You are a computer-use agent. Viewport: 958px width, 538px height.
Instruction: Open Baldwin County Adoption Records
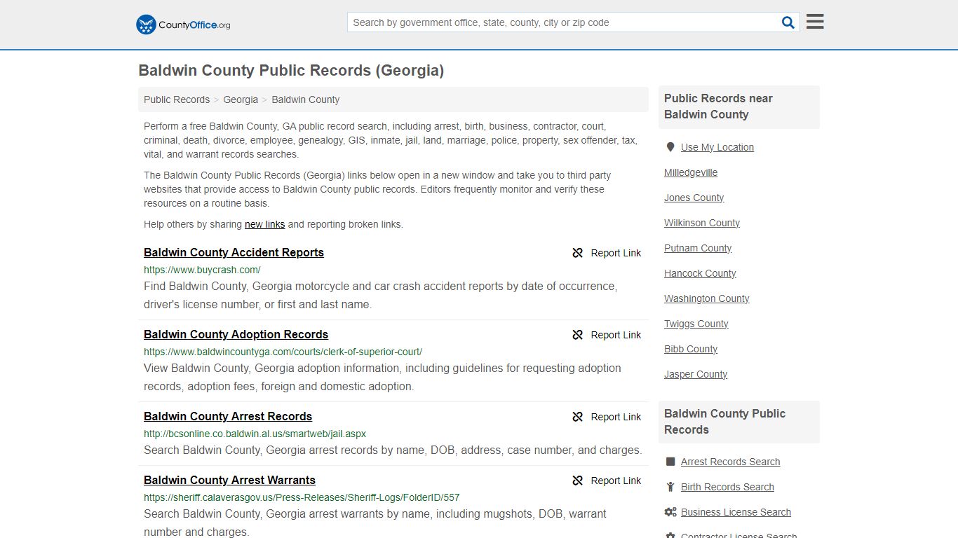236,334
